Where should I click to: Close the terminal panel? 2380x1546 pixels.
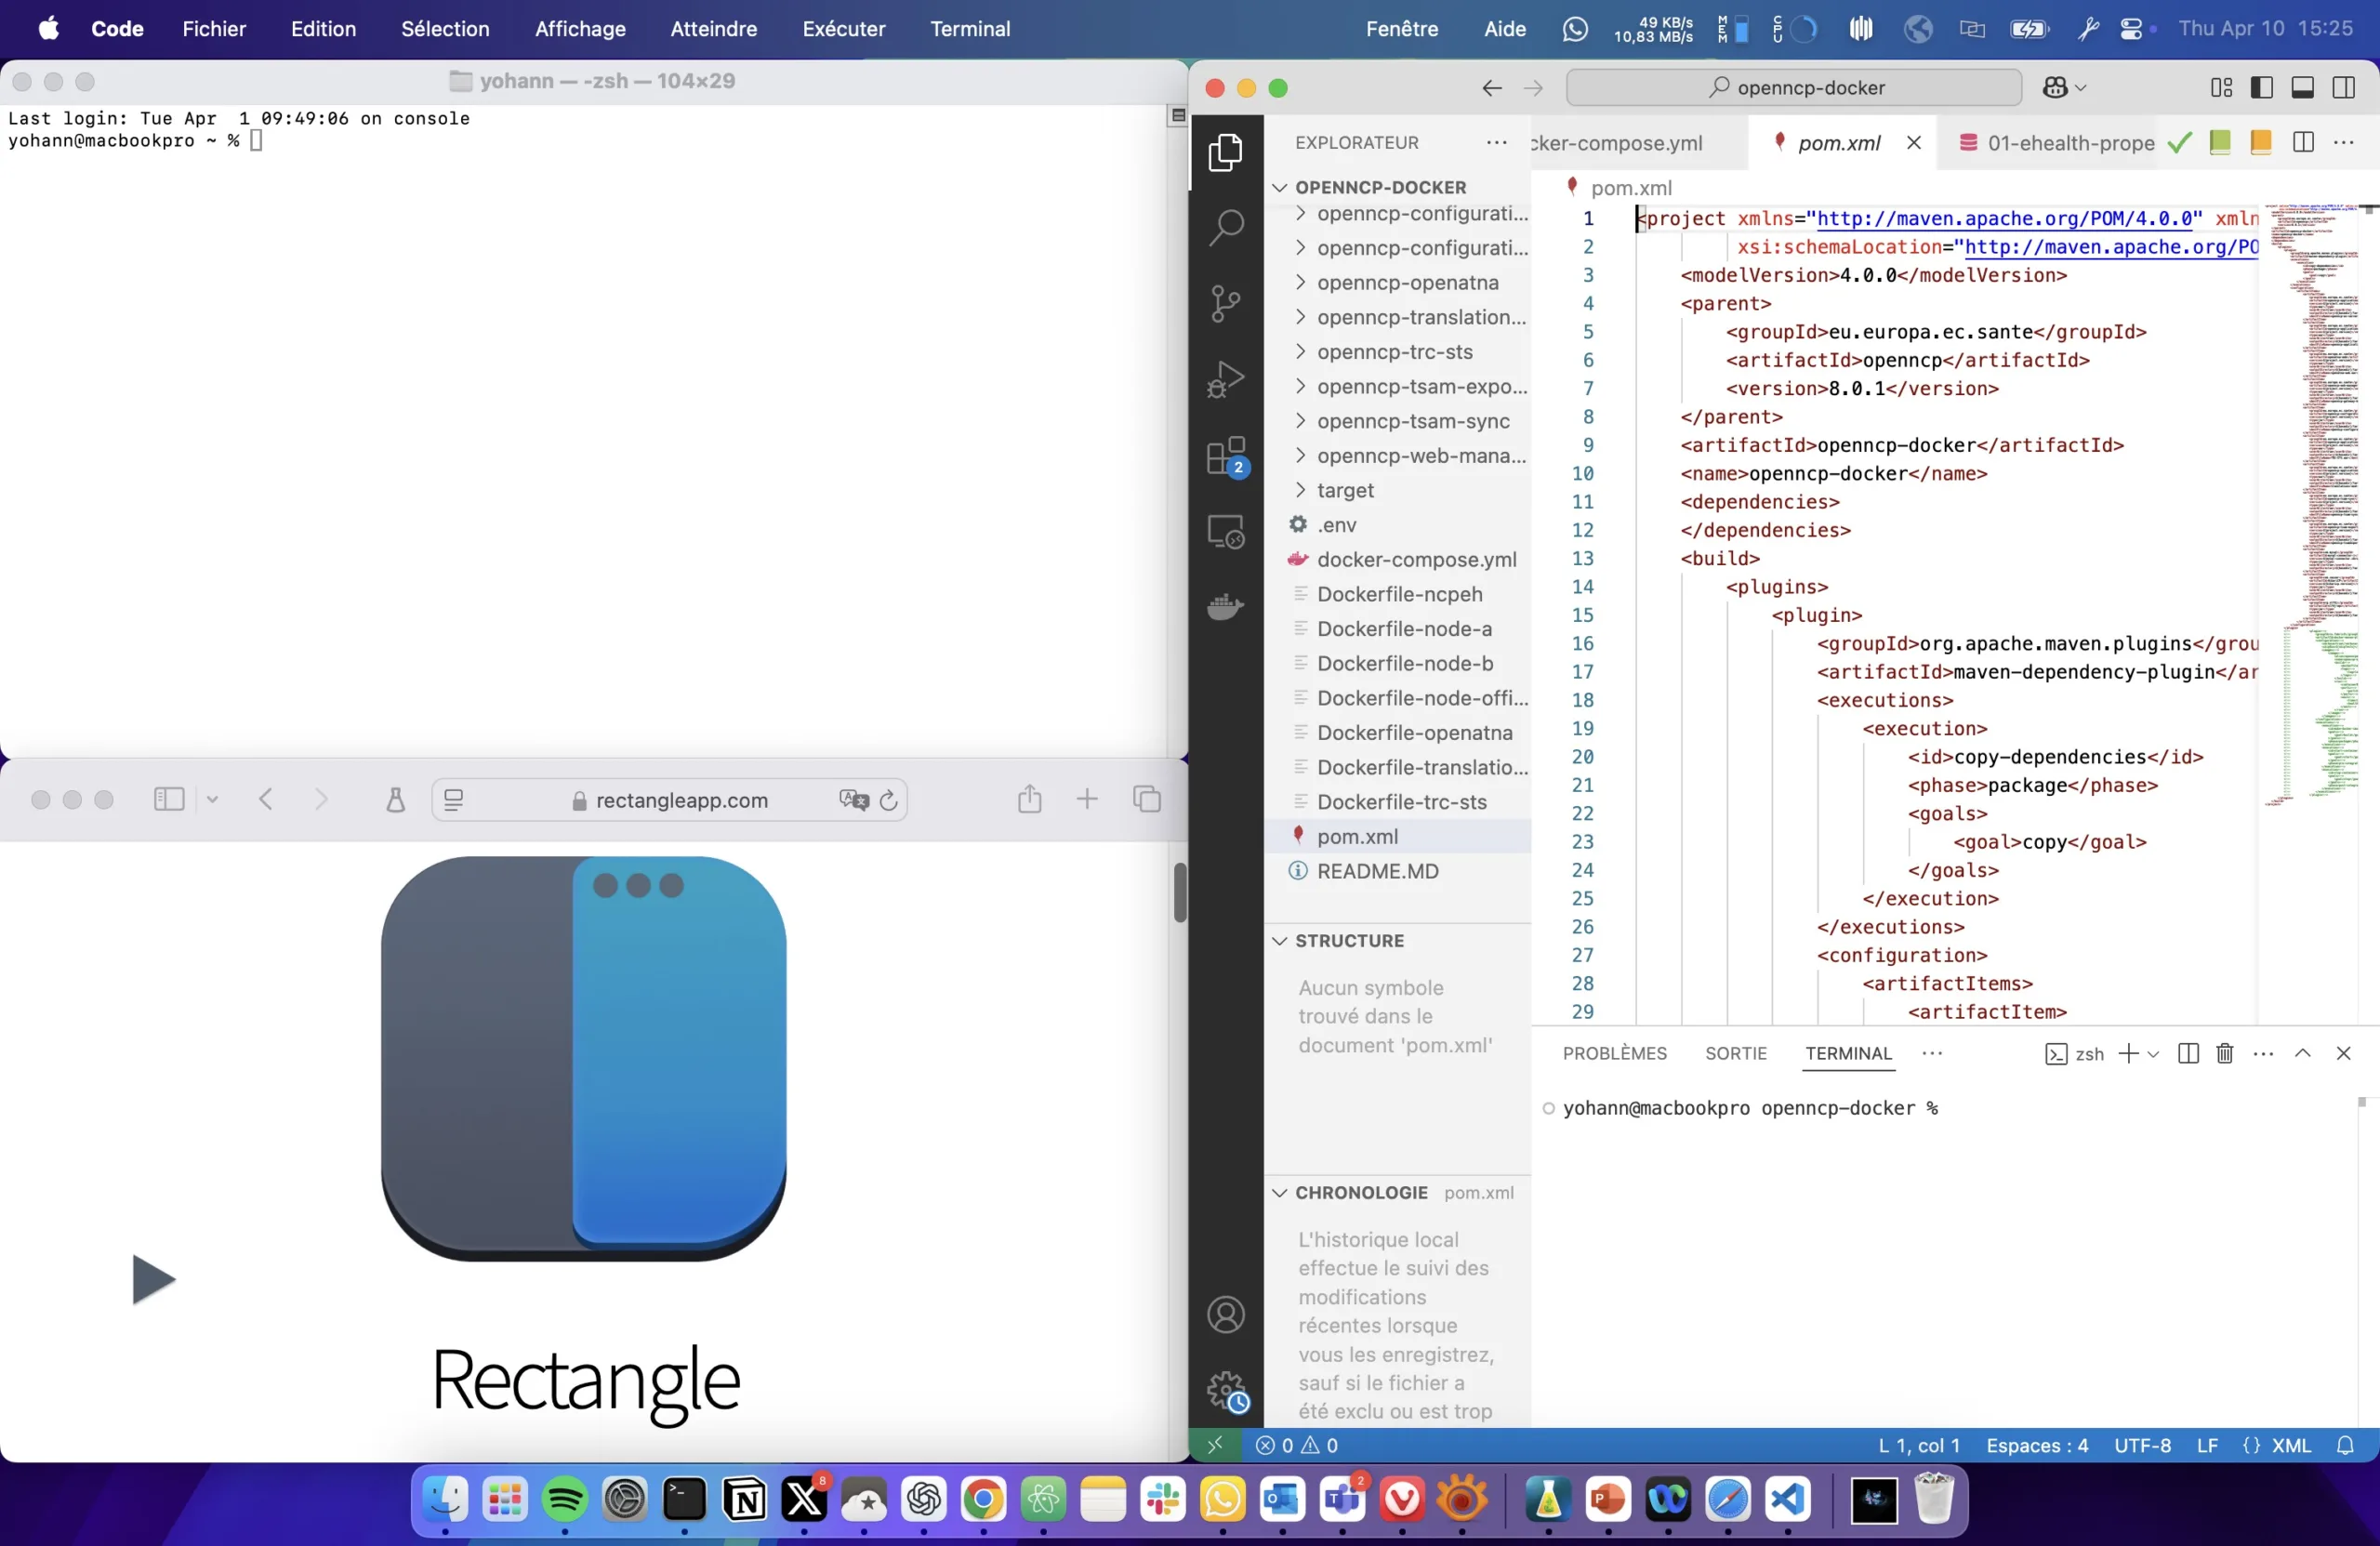pyautogui.click(x=2343, y=1053)
